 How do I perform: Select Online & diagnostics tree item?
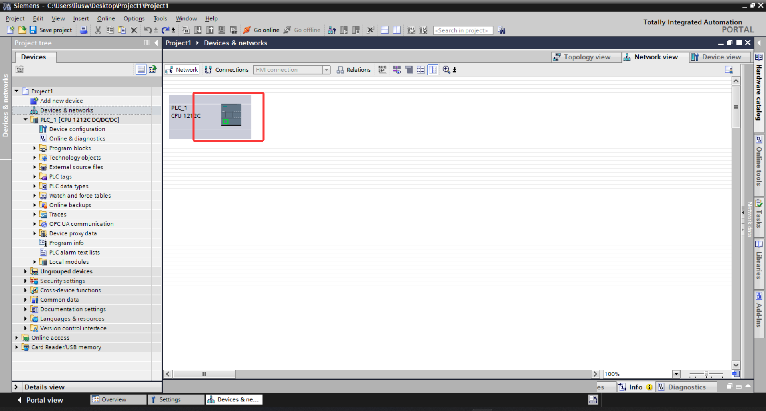point(77,138)
